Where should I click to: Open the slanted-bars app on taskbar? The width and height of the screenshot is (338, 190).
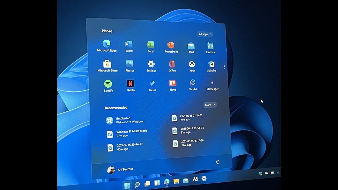pyautogui.click(x=195, y=179)
